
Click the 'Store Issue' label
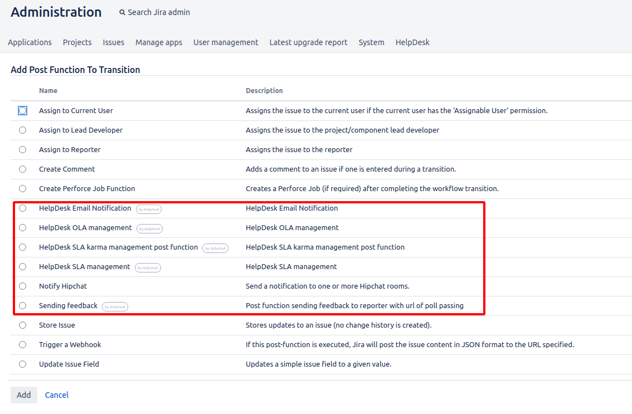click(x=57, y=325)
